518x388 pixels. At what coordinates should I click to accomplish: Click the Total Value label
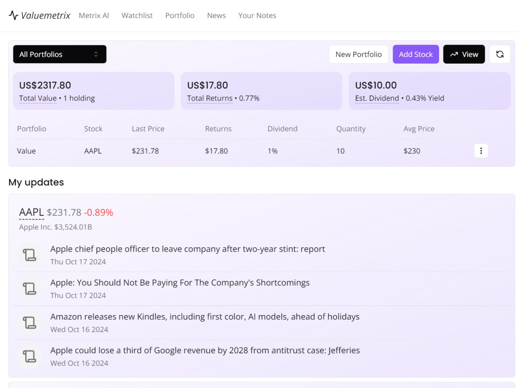pos(38,98)
